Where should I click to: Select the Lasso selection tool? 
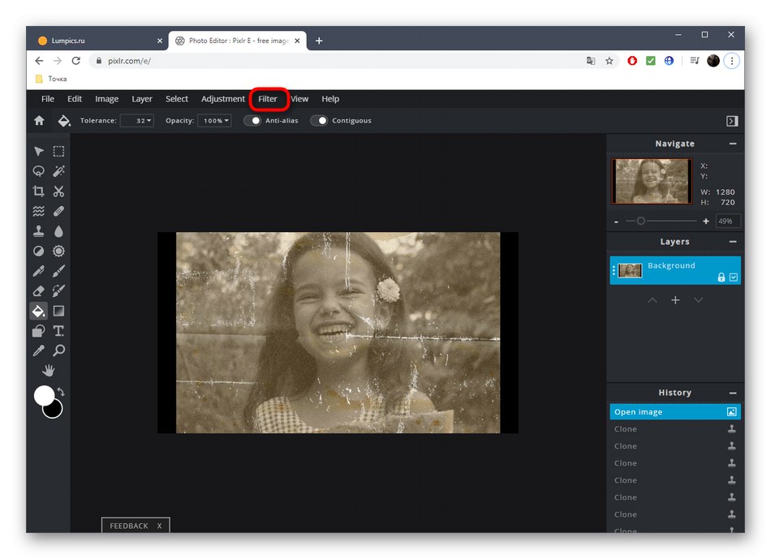(x=38, y=171)
